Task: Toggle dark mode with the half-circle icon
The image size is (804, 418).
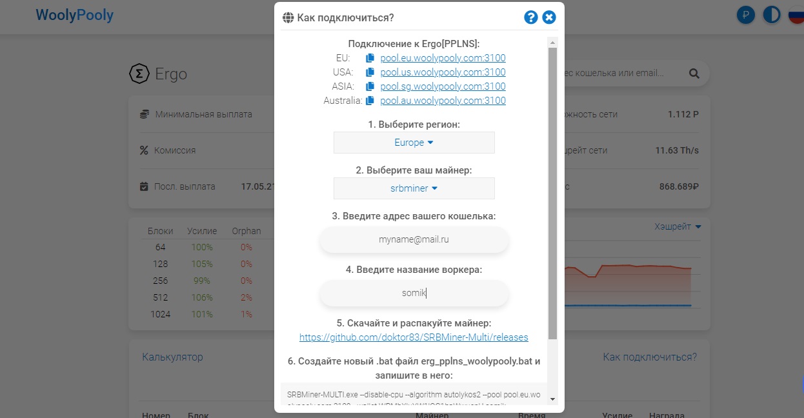Action: [771, 14]
